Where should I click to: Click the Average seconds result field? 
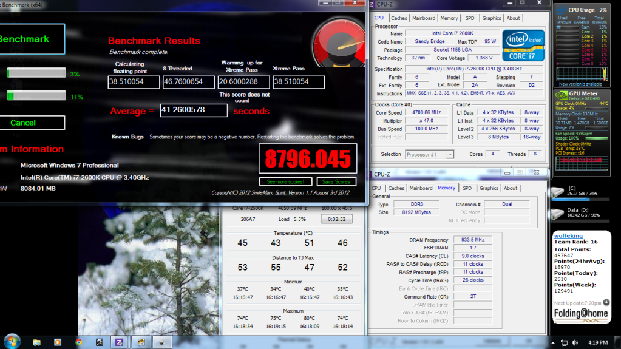tap(194, 110)
